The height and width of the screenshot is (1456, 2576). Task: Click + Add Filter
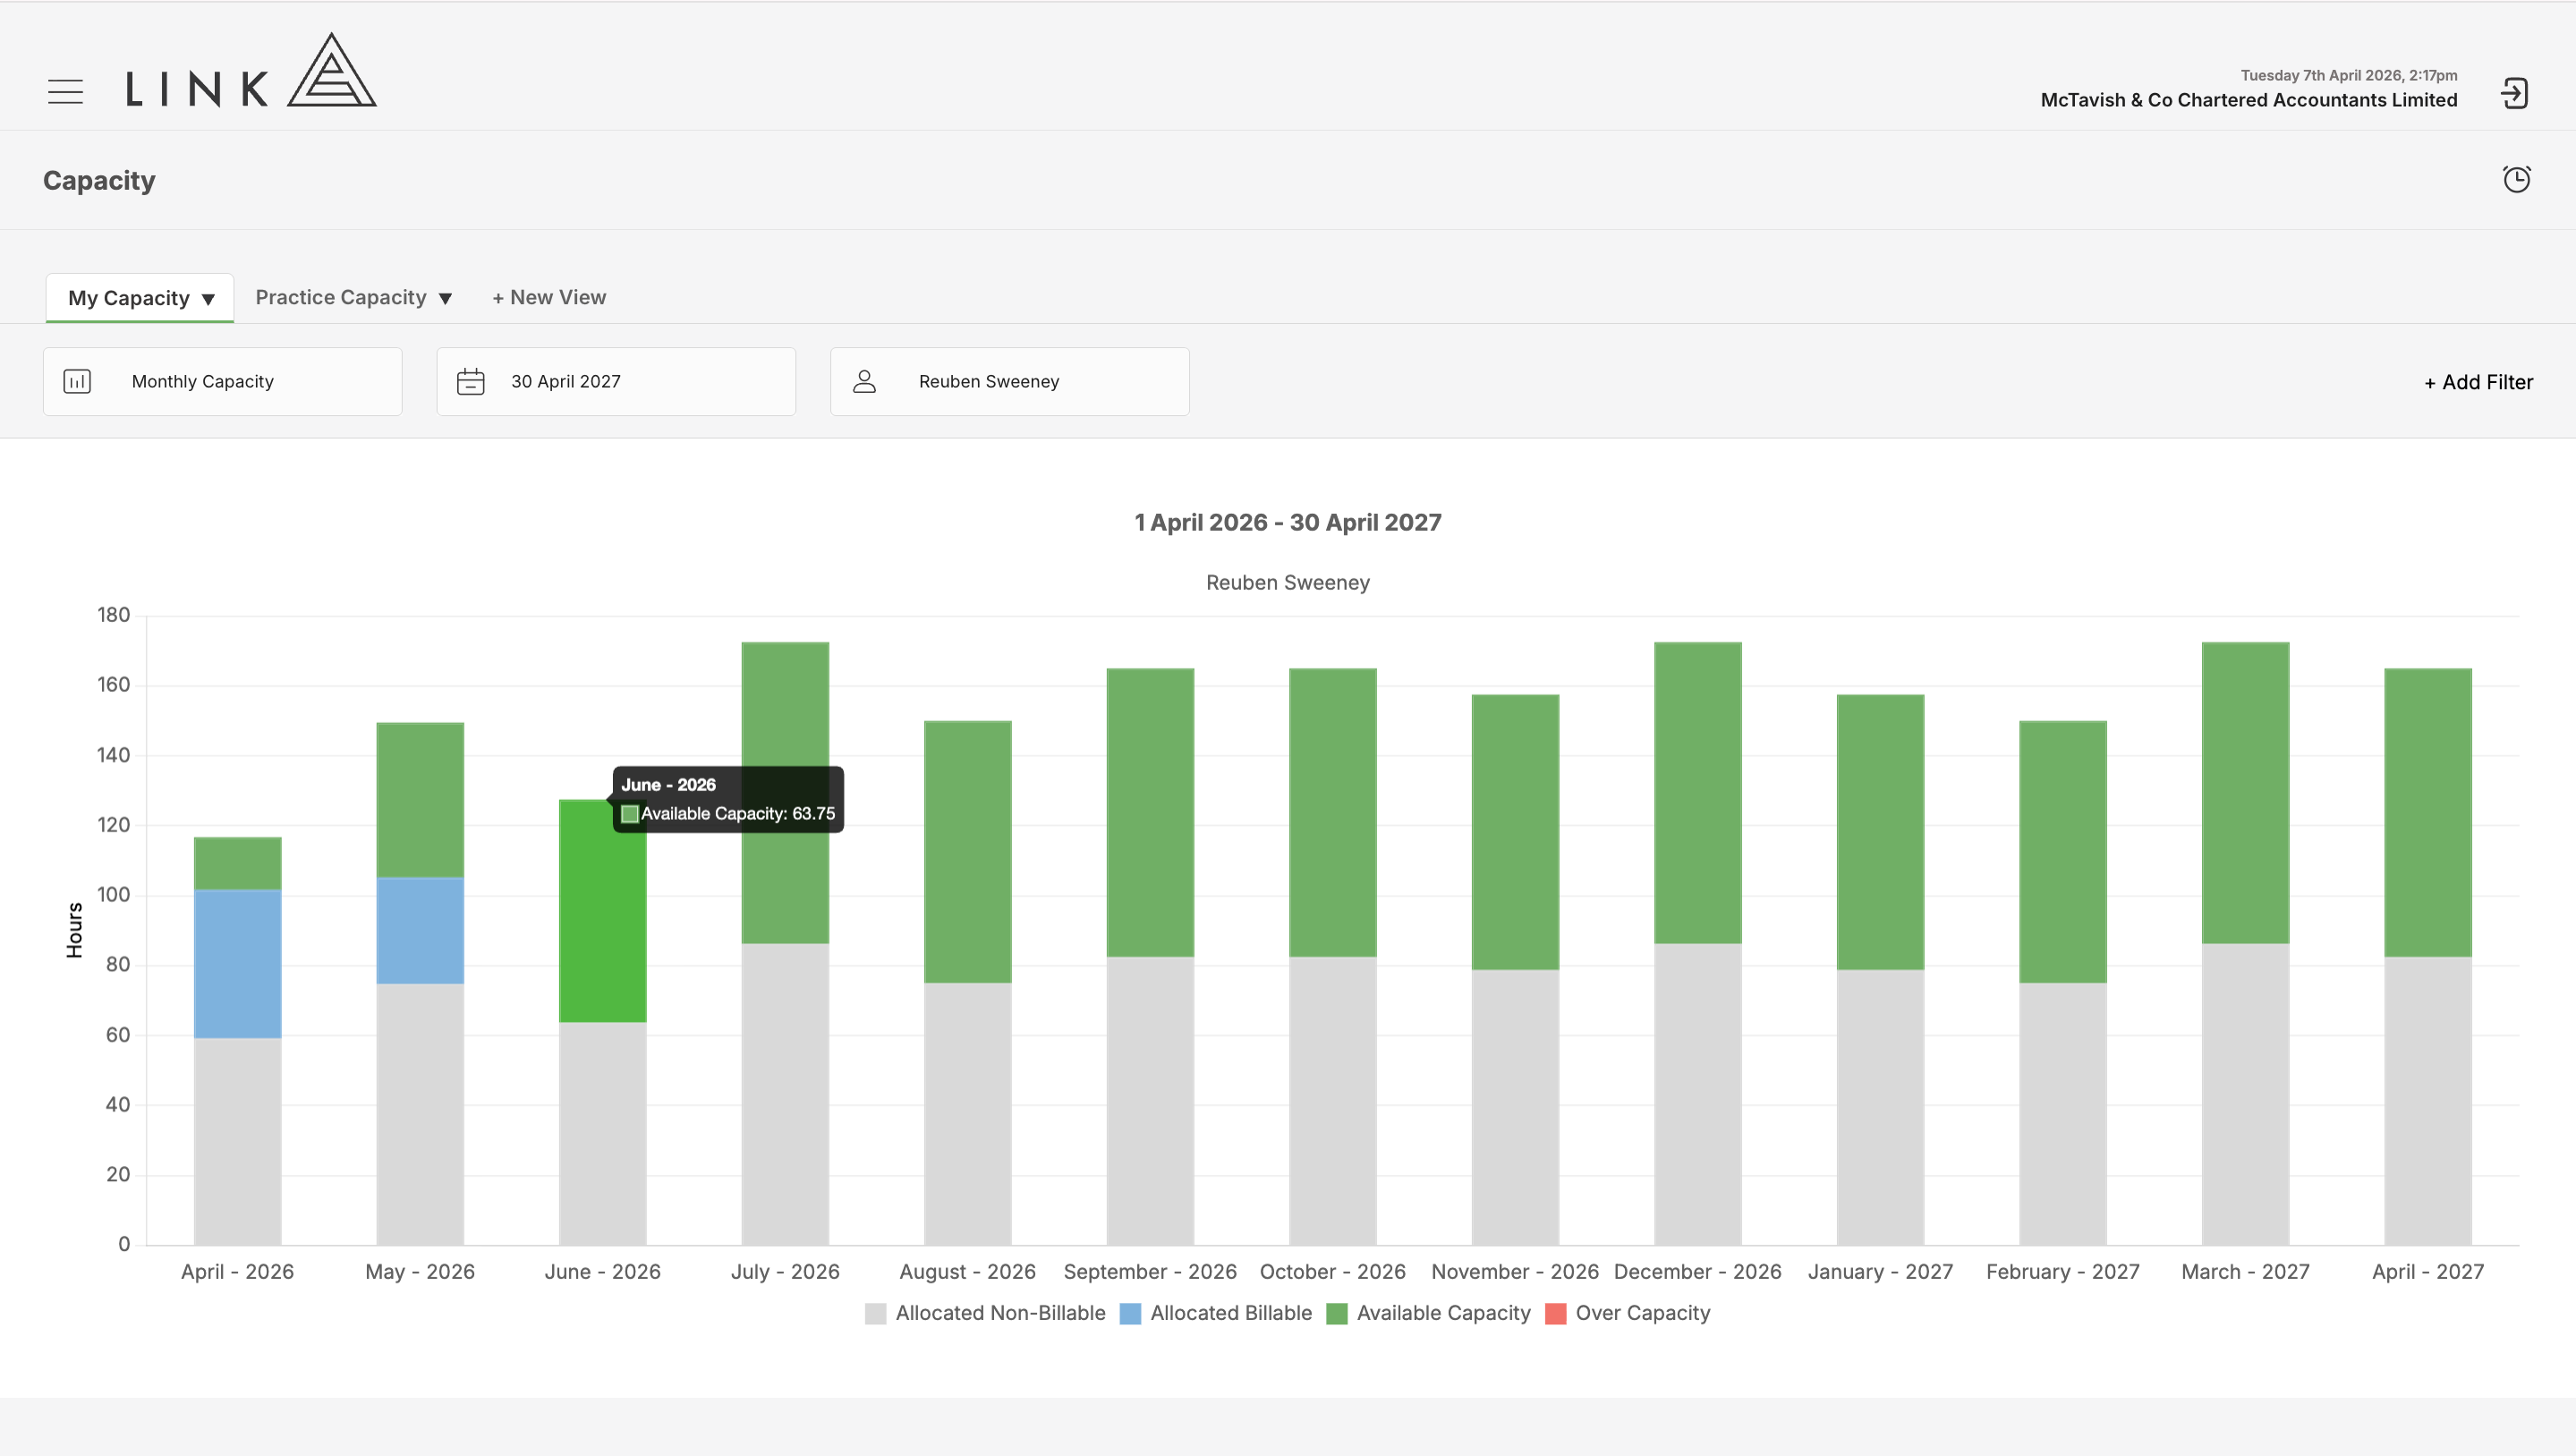coord(2478,382)
